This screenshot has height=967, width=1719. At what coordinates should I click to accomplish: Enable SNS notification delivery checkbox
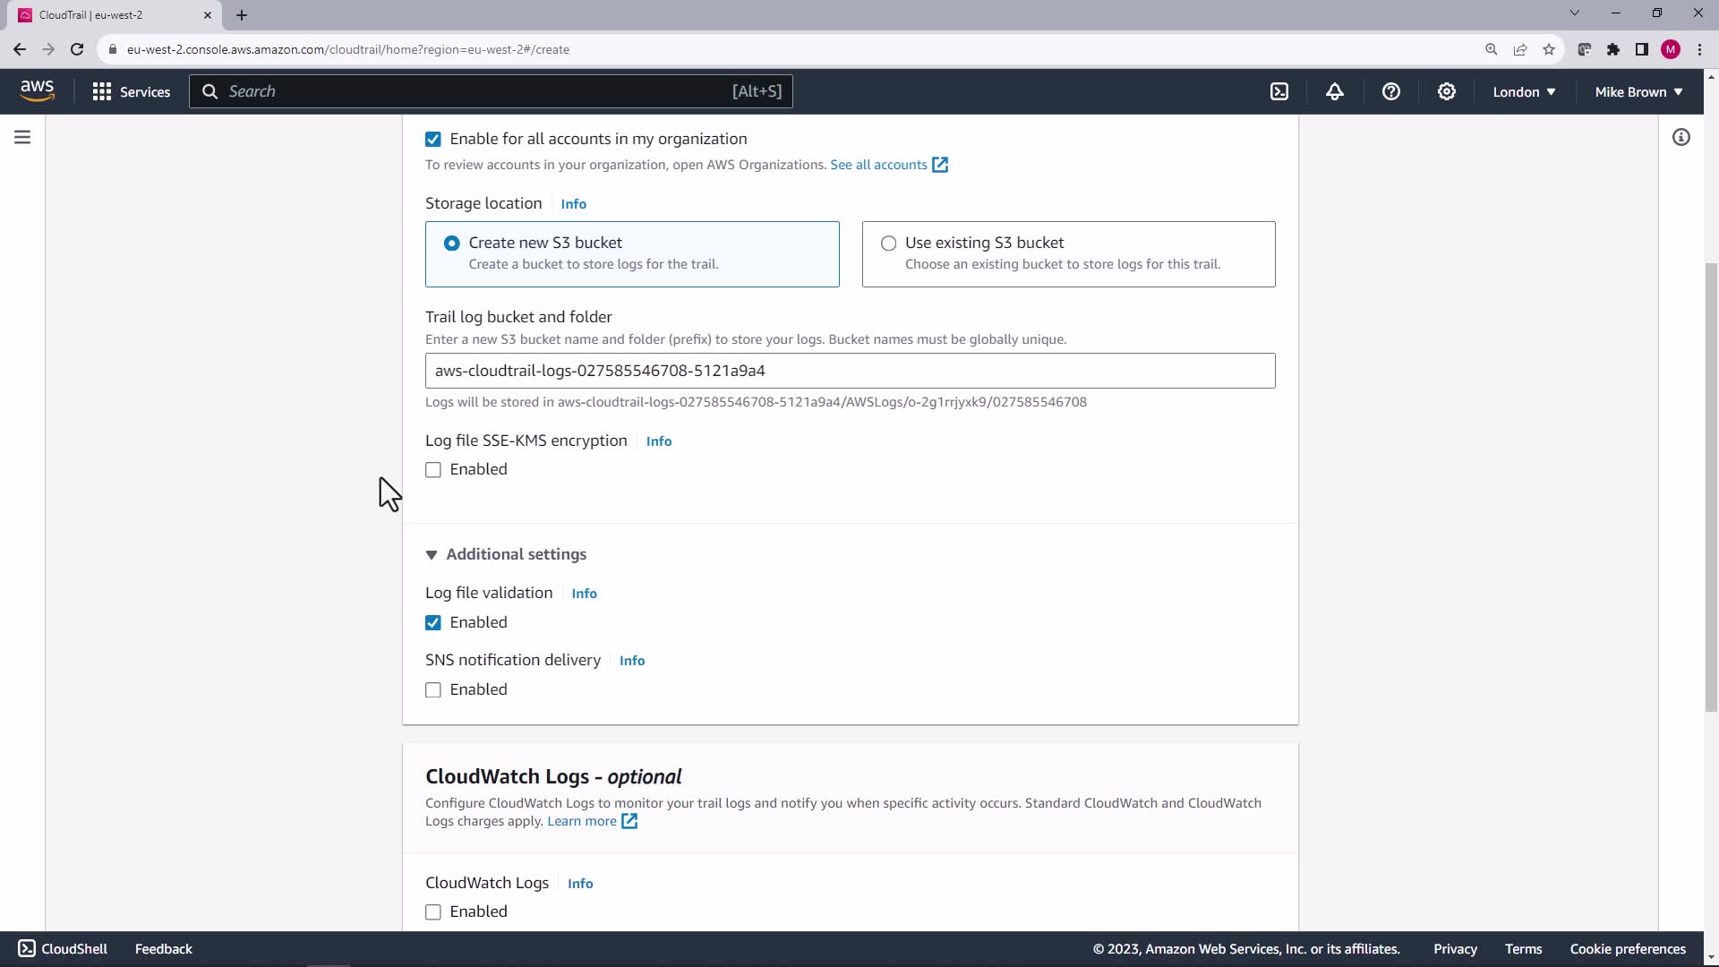(433, 690)
